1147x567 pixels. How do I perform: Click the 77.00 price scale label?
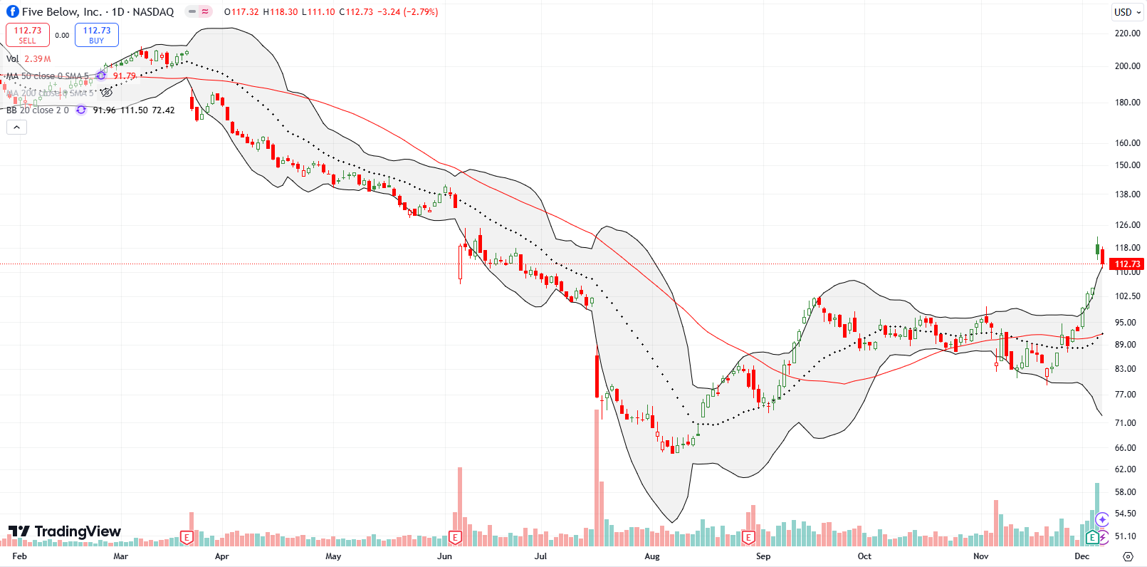1126,395
